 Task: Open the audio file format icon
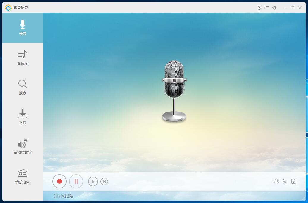click(x=293, y=181)
